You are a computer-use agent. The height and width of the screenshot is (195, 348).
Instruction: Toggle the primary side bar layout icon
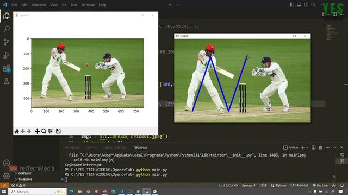(x=292, y=5)
